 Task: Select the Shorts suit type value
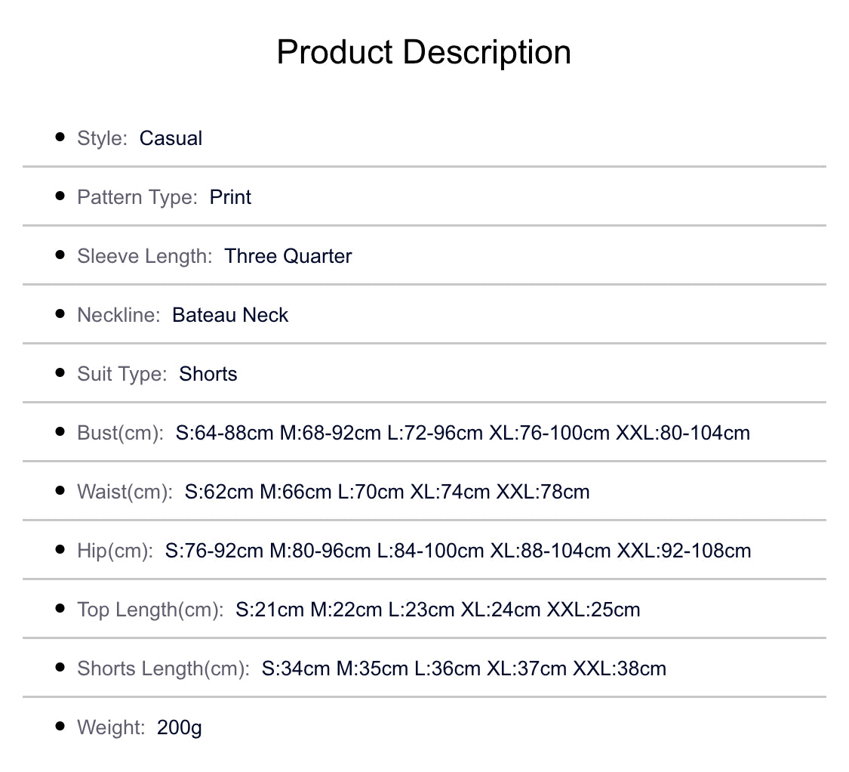tap(208, 374)
